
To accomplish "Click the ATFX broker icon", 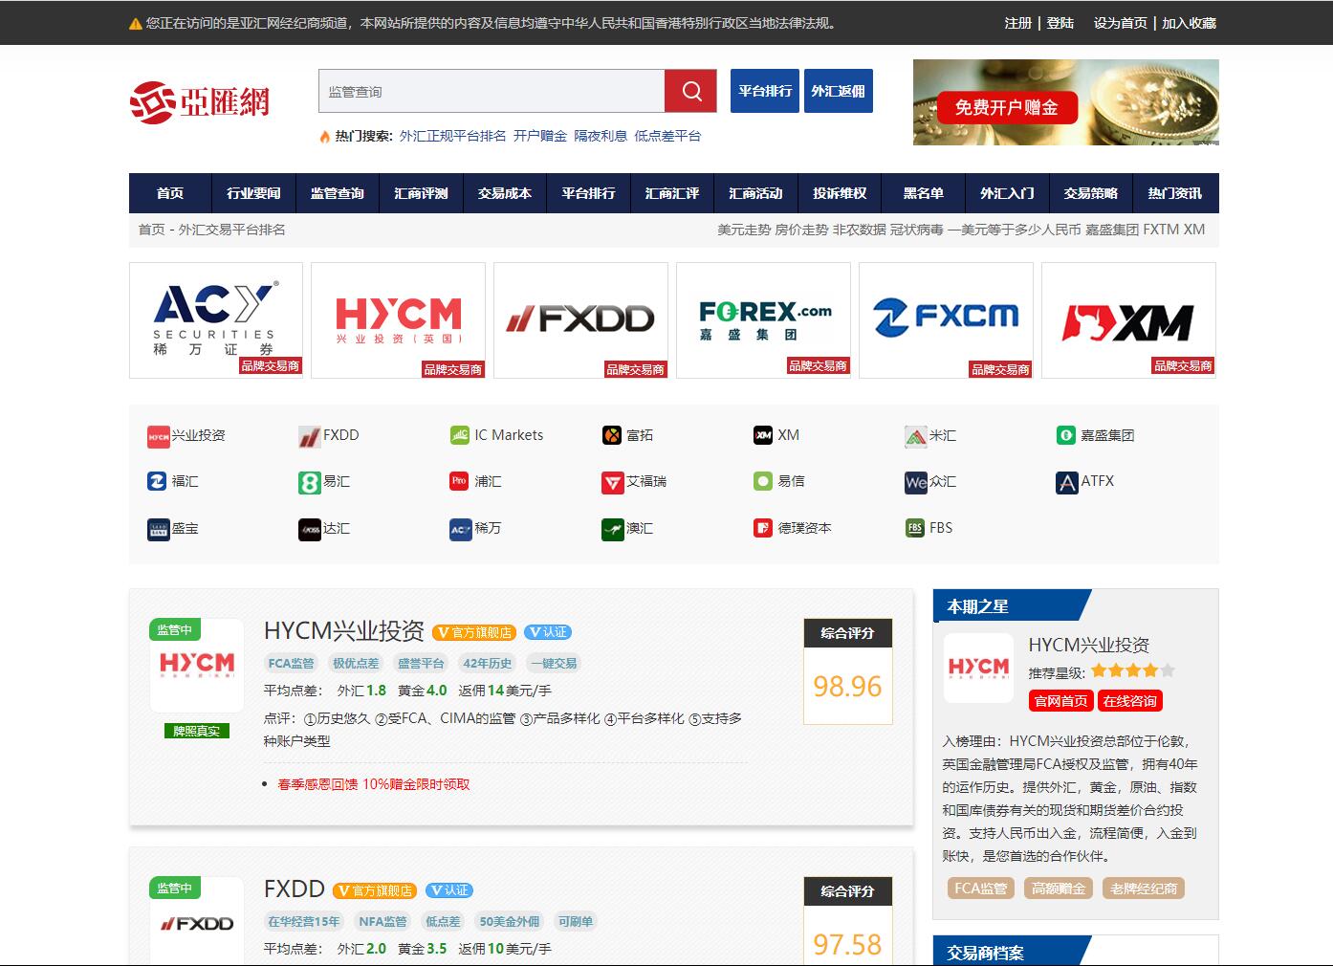I will (1066, 482).
